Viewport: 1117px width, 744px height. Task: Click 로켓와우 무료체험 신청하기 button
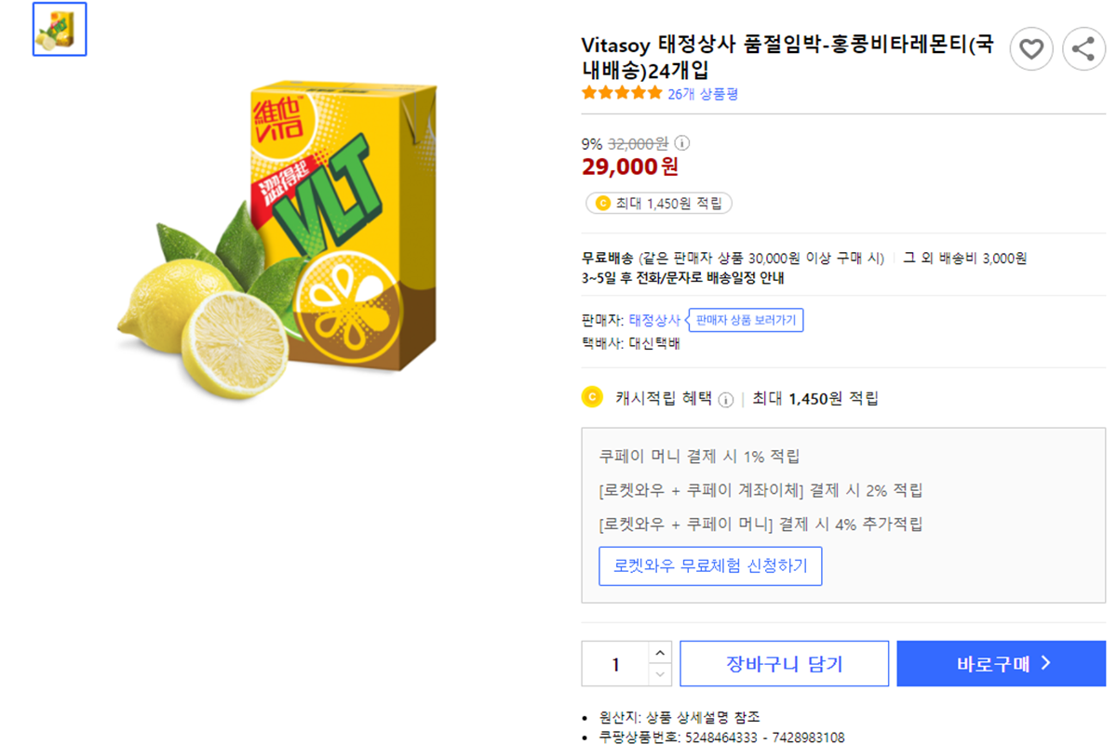click(710, 565)
